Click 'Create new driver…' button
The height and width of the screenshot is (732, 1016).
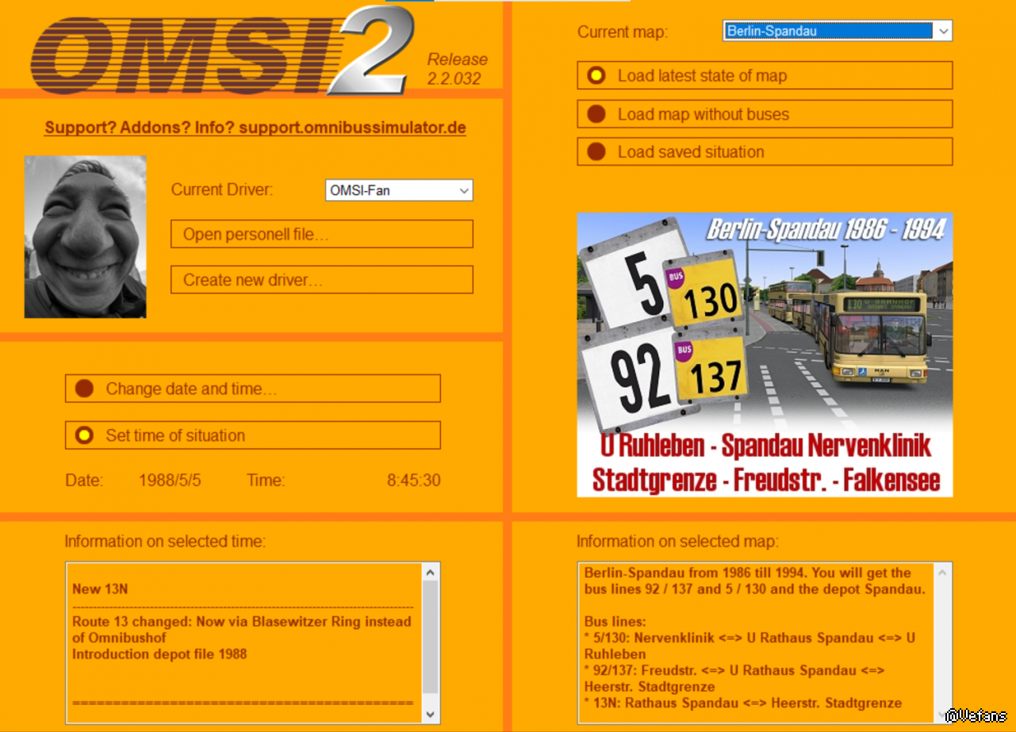(322, 279)
